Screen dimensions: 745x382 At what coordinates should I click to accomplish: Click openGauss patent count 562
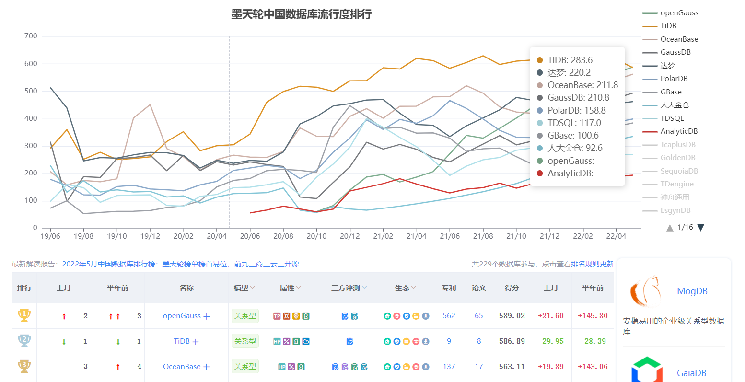pyautogui.click(x=449, y=316)
